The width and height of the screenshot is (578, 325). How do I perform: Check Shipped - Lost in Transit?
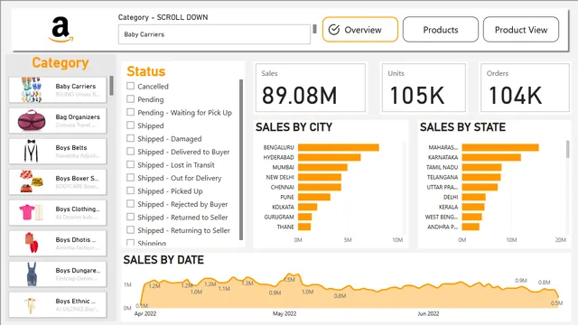coord(130,164)
